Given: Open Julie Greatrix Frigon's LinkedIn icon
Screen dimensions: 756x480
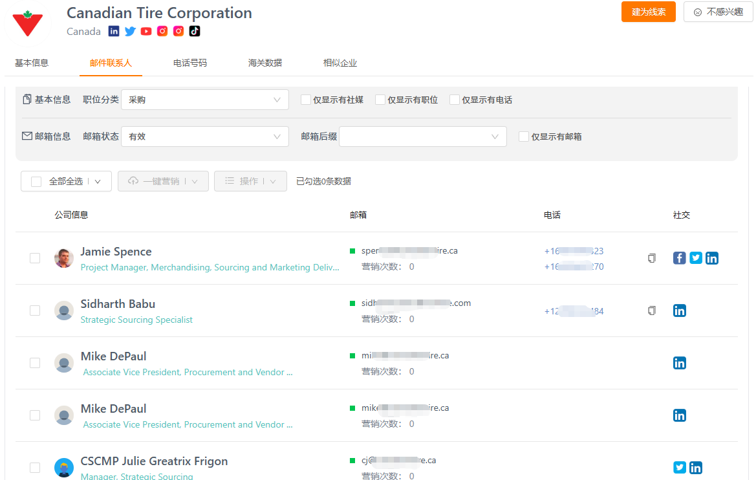Looking at the screenshot, I should click(x=696, y=468).
